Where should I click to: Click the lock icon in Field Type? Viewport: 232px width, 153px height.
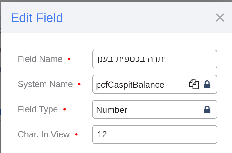(x=207, y=109)
